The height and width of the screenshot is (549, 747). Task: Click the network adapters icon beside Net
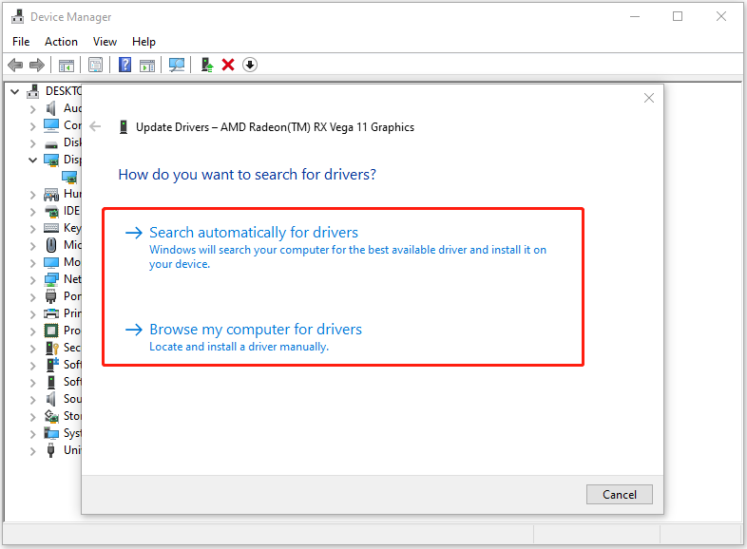pos(51,279)
